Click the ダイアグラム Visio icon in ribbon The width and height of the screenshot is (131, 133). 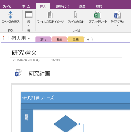click(117, 15)
